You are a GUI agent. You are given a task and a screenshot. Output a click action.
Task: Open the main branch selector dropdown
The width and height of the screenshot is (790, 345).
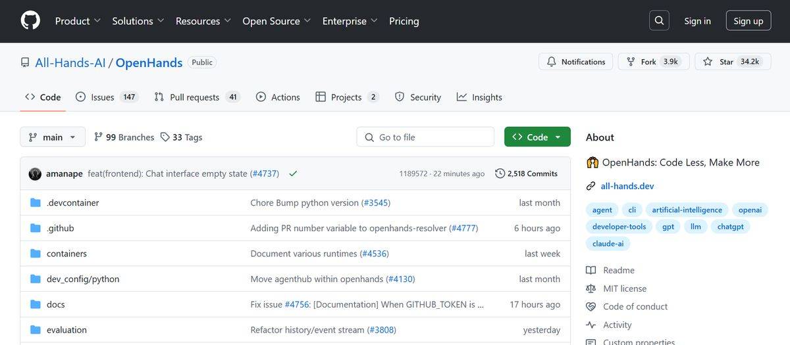pyautogui.click(x=53, y=137)
